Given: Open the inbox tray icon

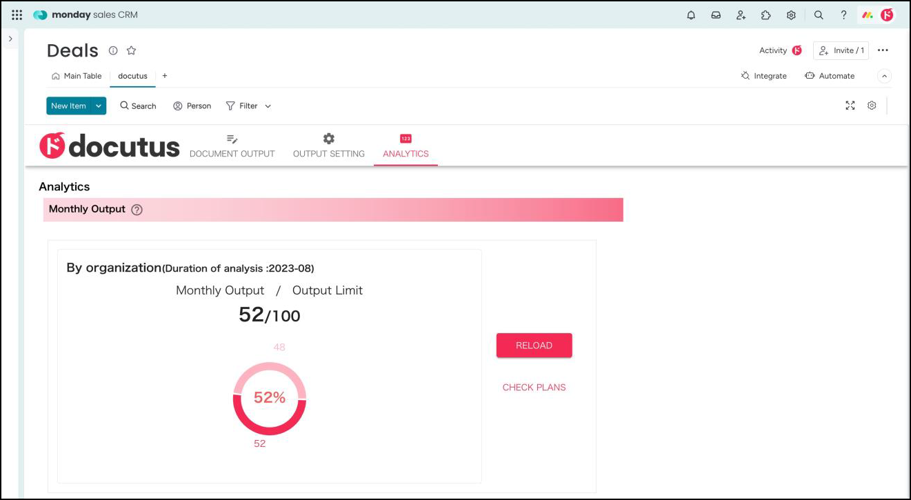Looking at the screenshot, I should [x=716, y=14].
